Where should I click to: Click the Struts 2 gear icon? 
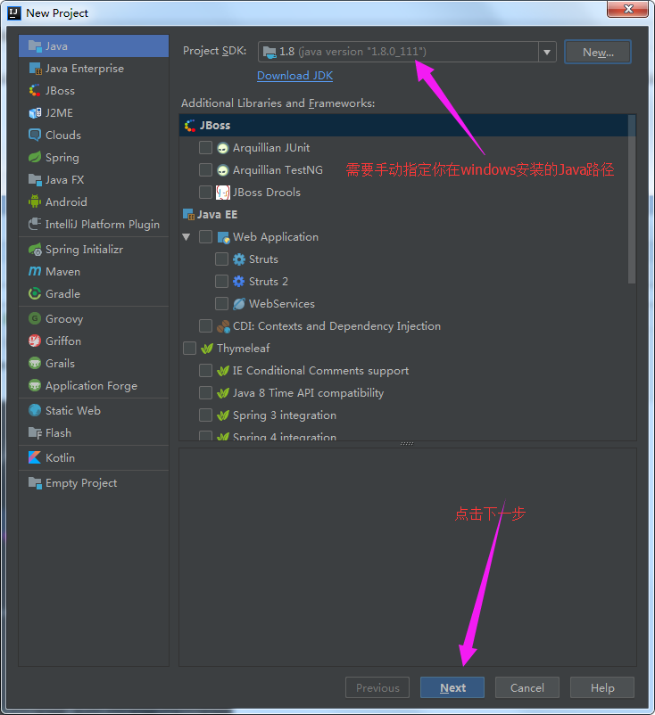pyautogui.click(x=239, y=282)
